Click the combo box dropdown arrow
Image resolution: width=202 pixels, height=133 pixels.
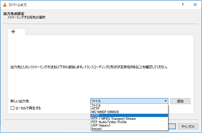click(x=166, y=101)
